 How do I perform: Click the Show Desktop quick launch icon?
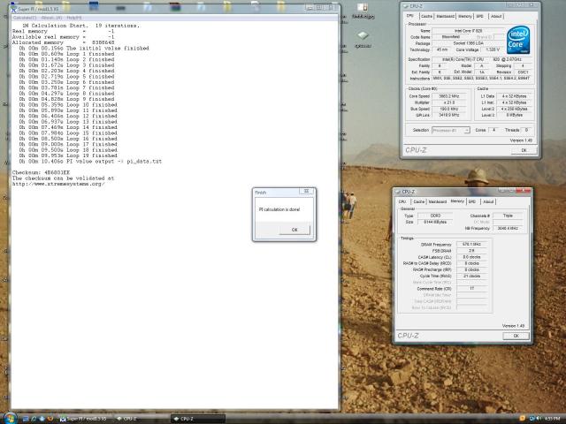26,419
